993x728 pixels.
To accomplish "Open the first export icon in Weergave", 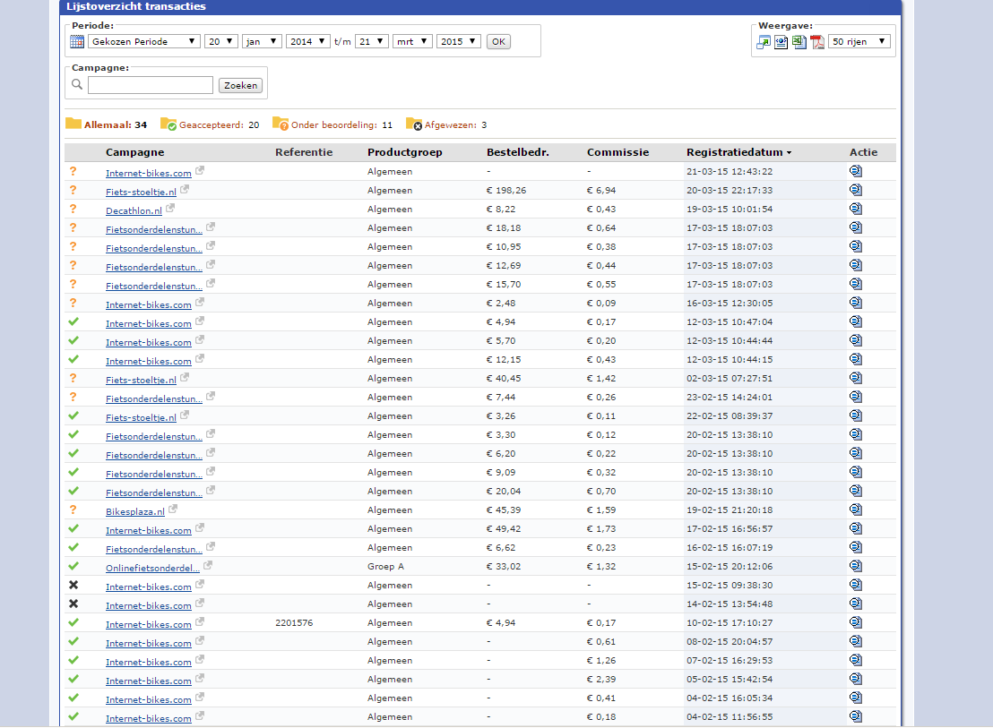I will point(764,42).
